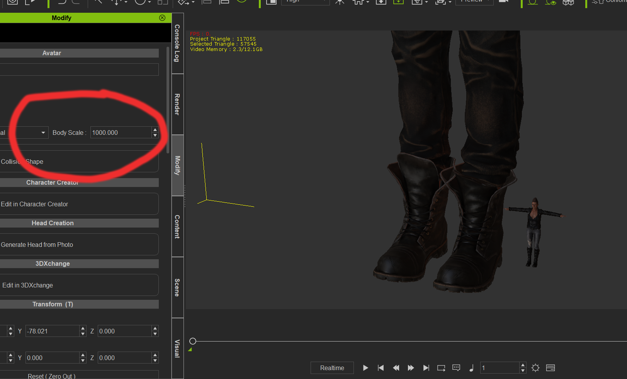Click Z field right of -78.021
The width and height of the screenshot is (627, 379).
point(124,331)
